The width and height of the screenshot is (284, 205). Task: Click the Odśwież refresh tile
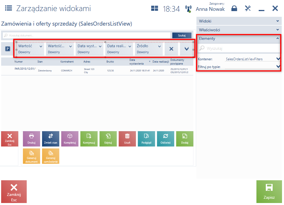tap(165, 139)
